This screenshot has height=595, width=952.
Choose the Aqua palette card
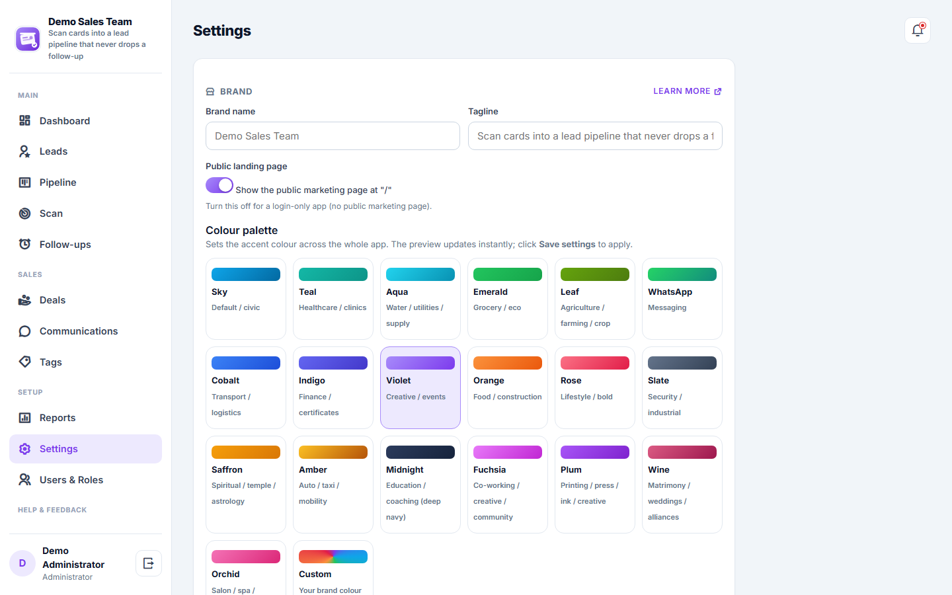coord(420,299)
